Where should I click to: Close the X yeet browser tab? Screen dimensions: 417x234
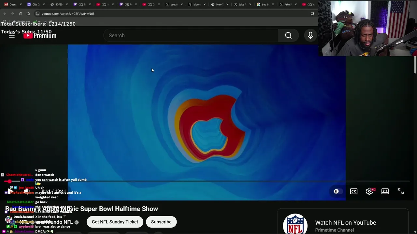tap(182, 5)
